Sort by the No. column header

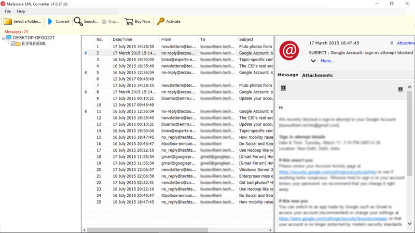point(102,39)
